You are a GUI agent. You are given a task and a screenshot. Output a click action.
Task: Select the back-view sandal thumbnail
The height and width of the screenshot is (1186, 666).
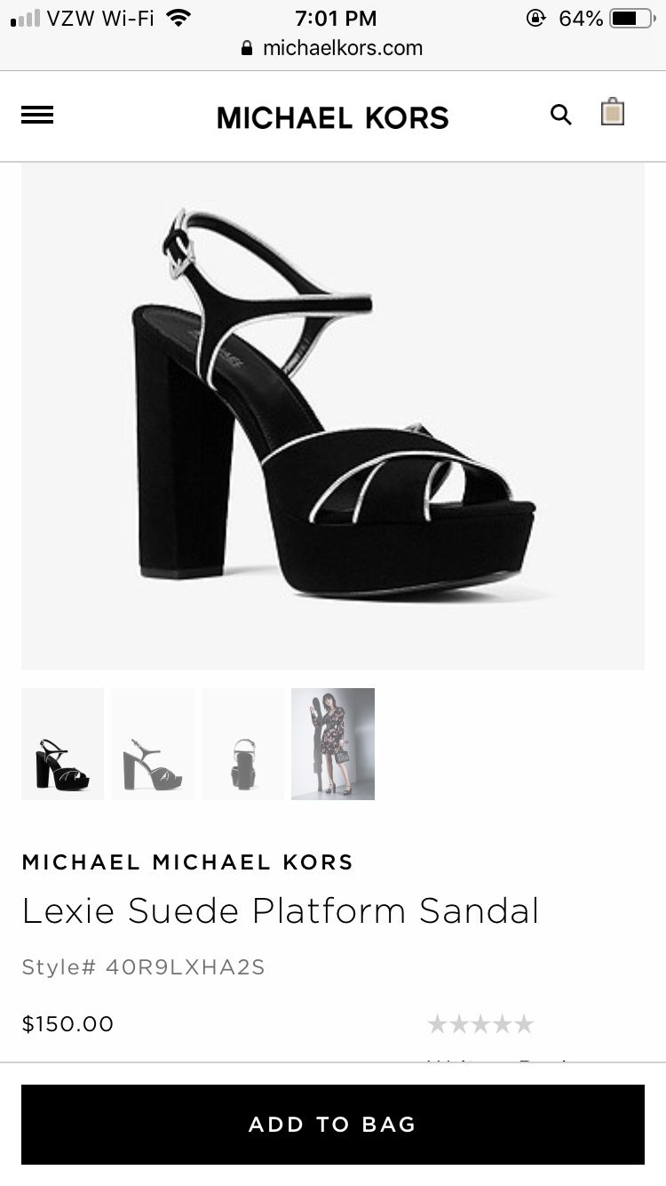pyautogui.click(x=243, y=744)
